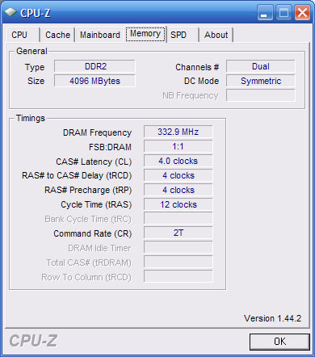The height and width of the screenshot is (357, 315).
Task: Click the maximize window button
Action: [283, 13]
